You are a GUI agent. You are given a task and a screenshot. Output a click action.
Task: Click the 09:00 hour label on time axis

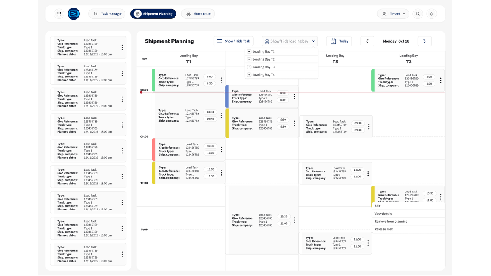pyautogui.click(x=144, y=136)
